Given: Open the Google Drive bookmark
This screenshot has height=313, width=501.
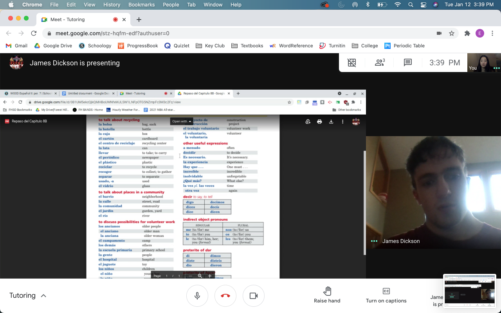Looking at the screenshot, I should tap(53, 46).
